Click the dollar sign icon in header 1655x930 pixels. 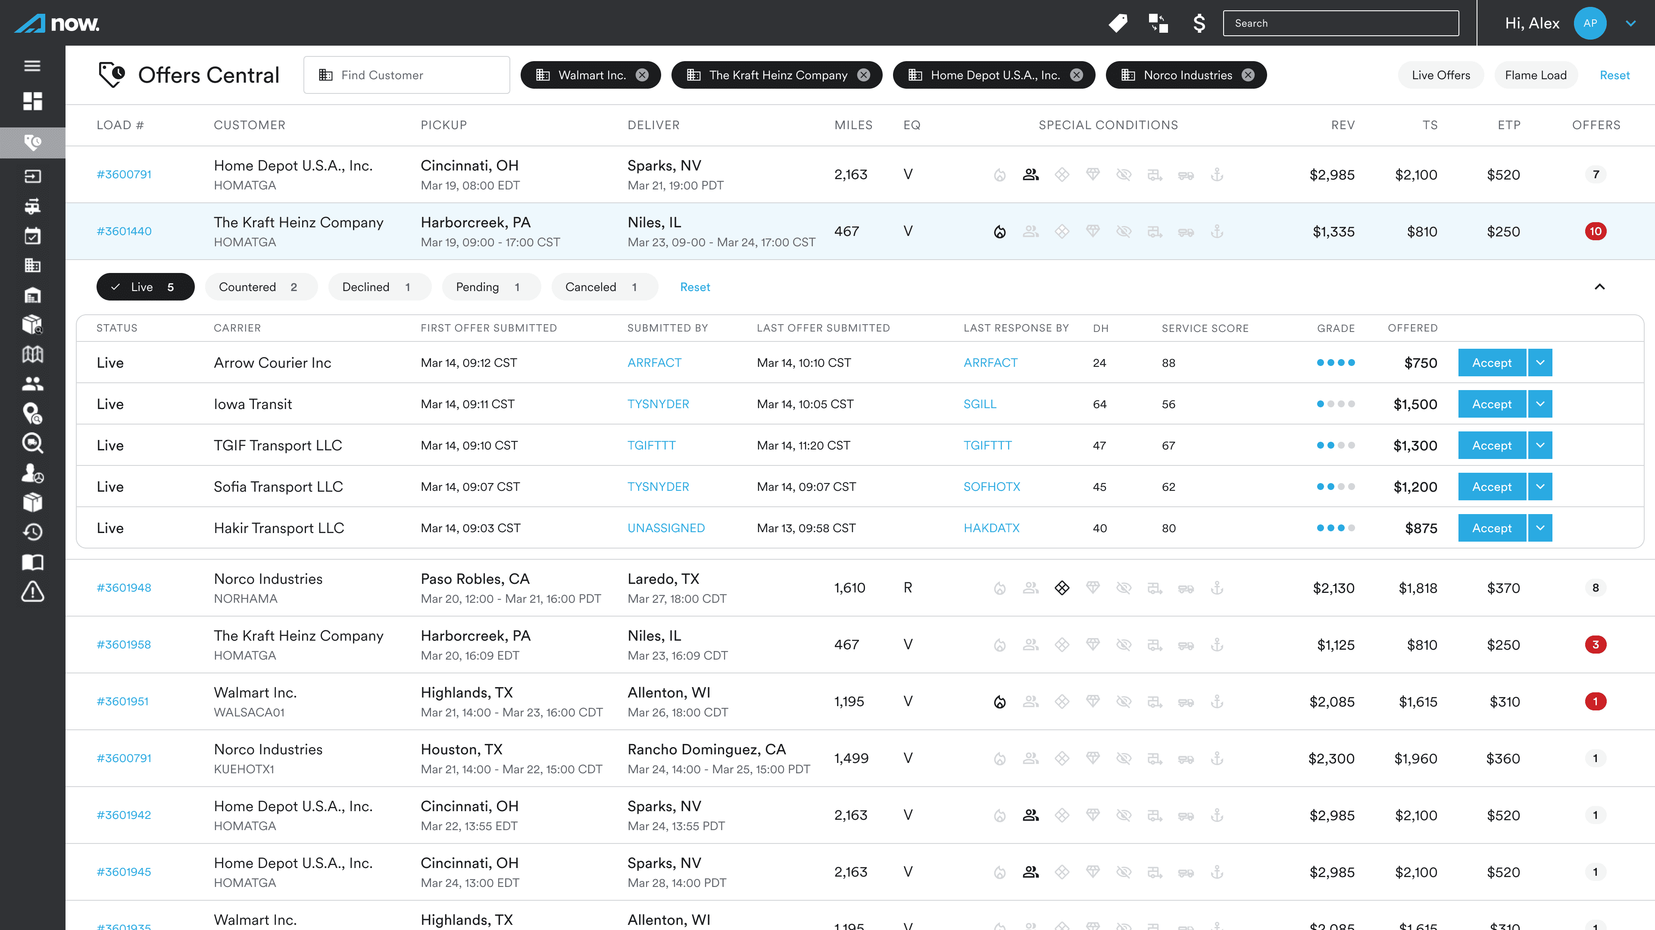[1199, 23]
